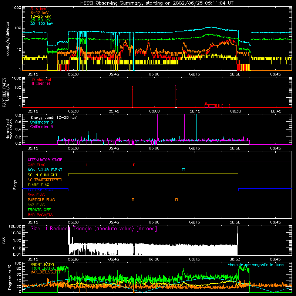Image resolution: width=296 pixels, height=296 pixels.
Task: Select the green 25-50 keV legend label
Action: (41, 20)
